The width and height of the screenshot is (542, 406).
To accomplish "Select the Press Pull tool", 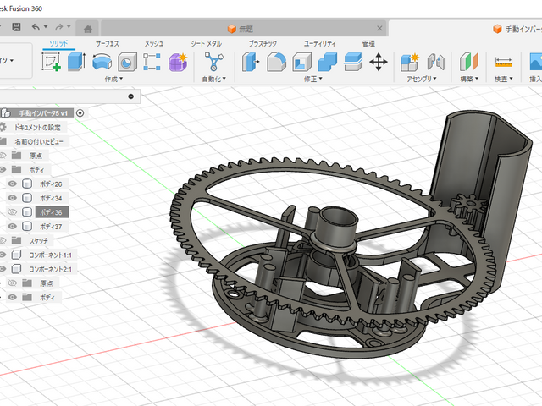I will [251, 62].
